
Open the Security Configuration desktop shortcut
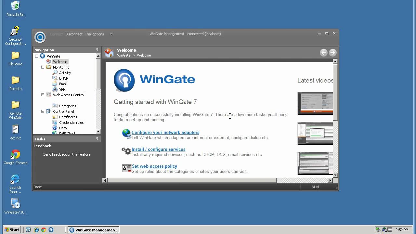tap(15, 36)
